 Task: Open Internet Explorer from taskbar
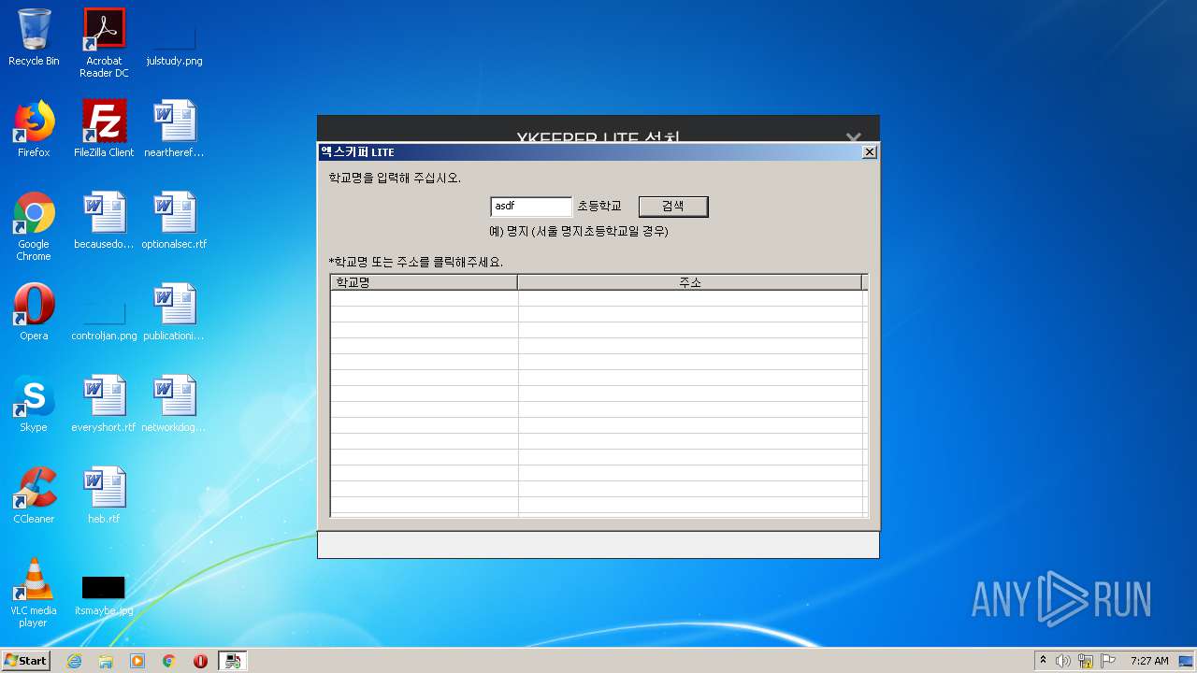pos(74,661)
